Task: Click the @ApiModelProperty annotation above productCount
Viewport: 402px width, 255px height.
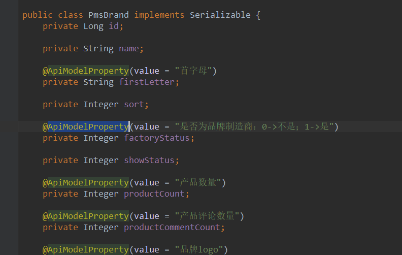Action: coord(85,182)
